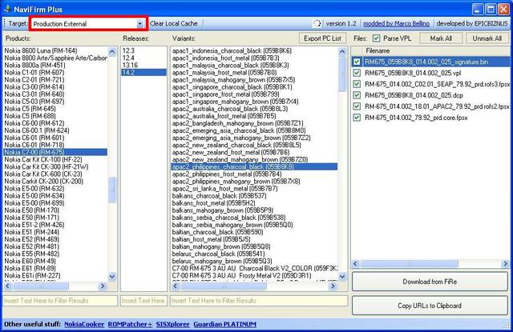Click Files list scroll right arrow
Viewport: 513px width, 332px height.
[505, 263]
